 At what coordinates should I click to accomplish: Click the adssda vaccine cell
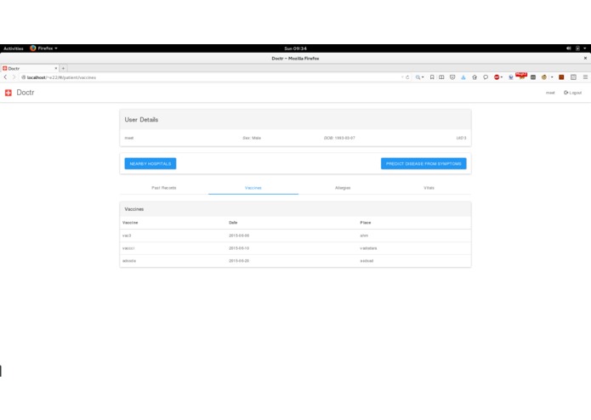[129, 261]
